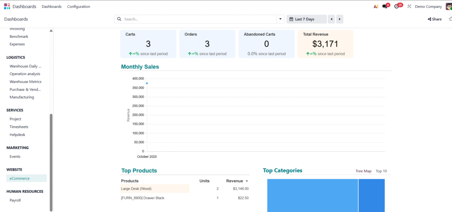The image size is (452, 212).
Task: Switch Top Categories to Top 10 view
Action: (381, 171)
